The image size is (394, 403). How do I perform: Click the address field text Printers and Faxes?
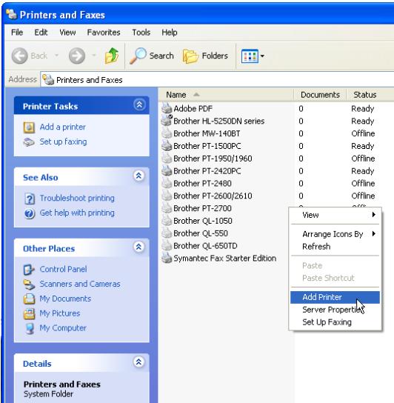89,80
